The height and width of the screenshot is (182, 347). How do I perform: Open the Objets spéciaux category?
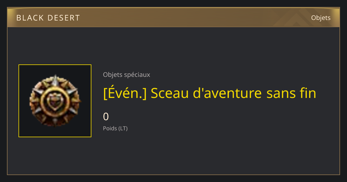126,75
